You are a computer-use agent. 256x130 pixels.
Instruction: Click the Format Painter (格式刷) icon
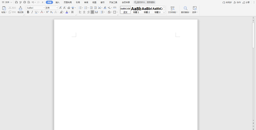20,8
